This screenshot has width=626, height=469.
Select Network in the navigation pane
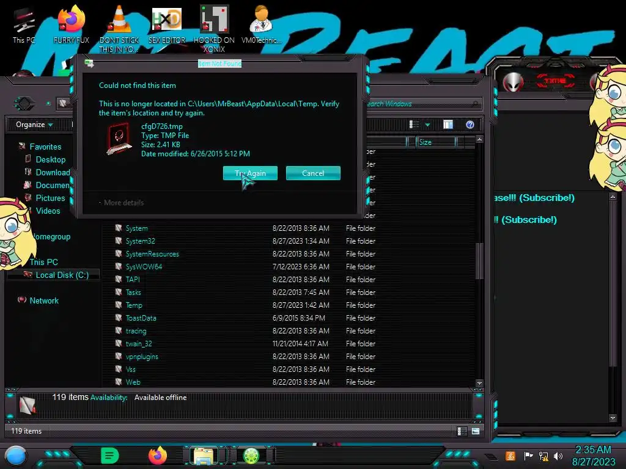pos(44,300)
